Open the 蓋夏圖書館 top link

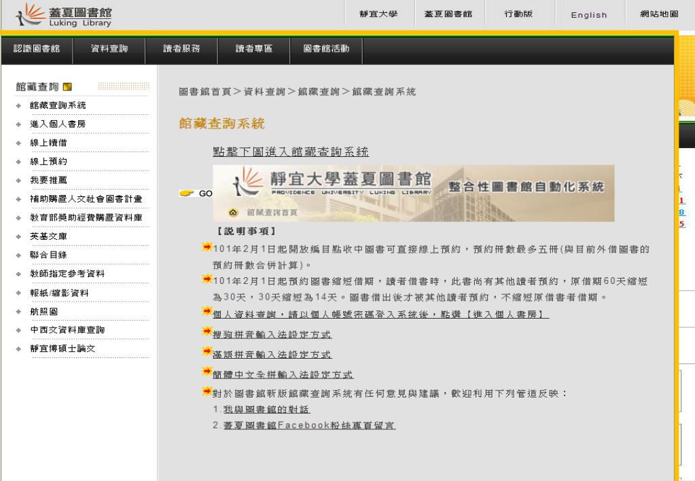(448, 14)
